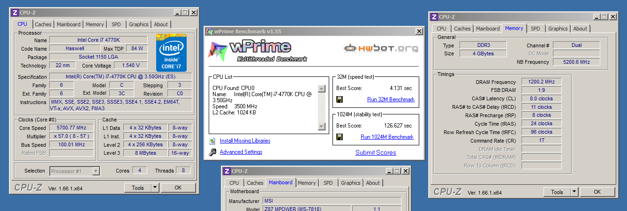Switch to Mainboard tab in left CPU-Z window
627x211 pixels.
coord(68,24)
